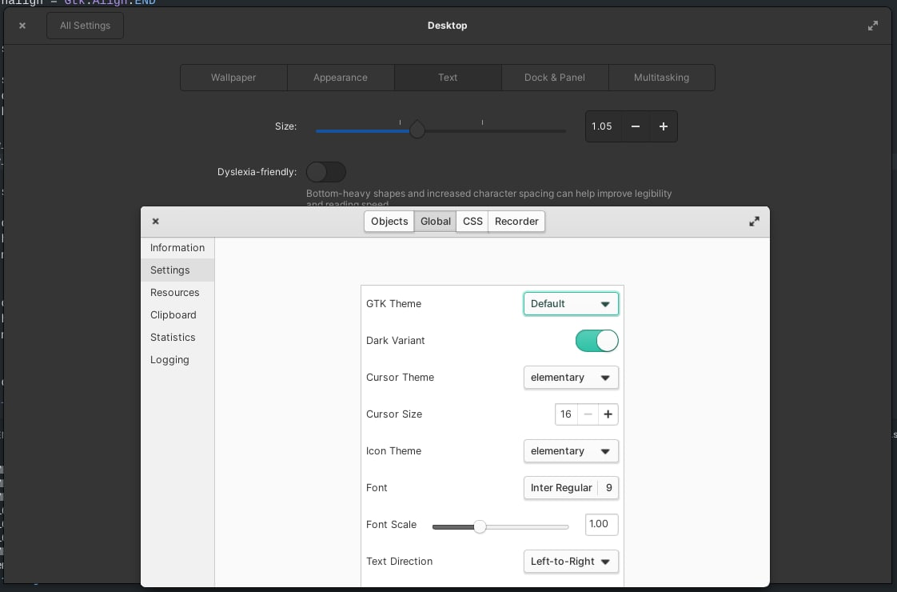Switch to Dock & Panel tab

[x=555, y=78]
